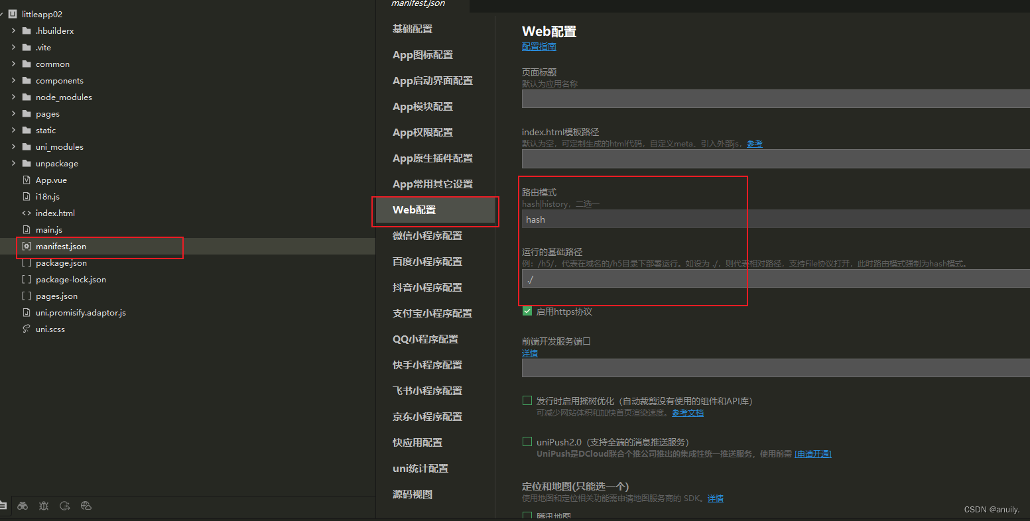This screenshot has height=521, width=1030.
Task: Enable the uniPush2.0 checkbox
Action: click(527, 441)
